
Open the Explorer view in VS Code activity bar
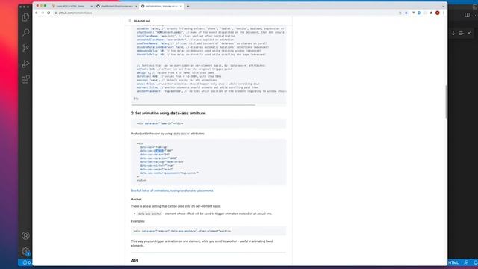click(25, 17)
